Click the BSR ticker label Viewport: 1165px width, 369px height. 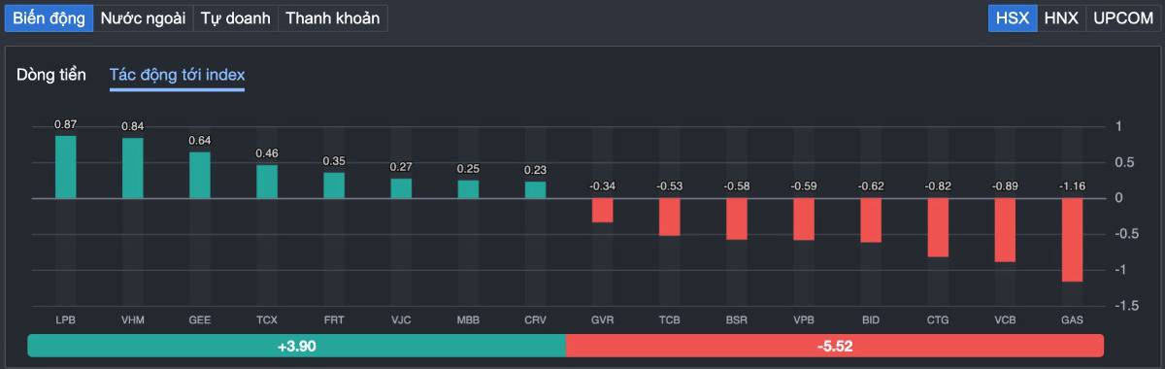coord(737,319)
